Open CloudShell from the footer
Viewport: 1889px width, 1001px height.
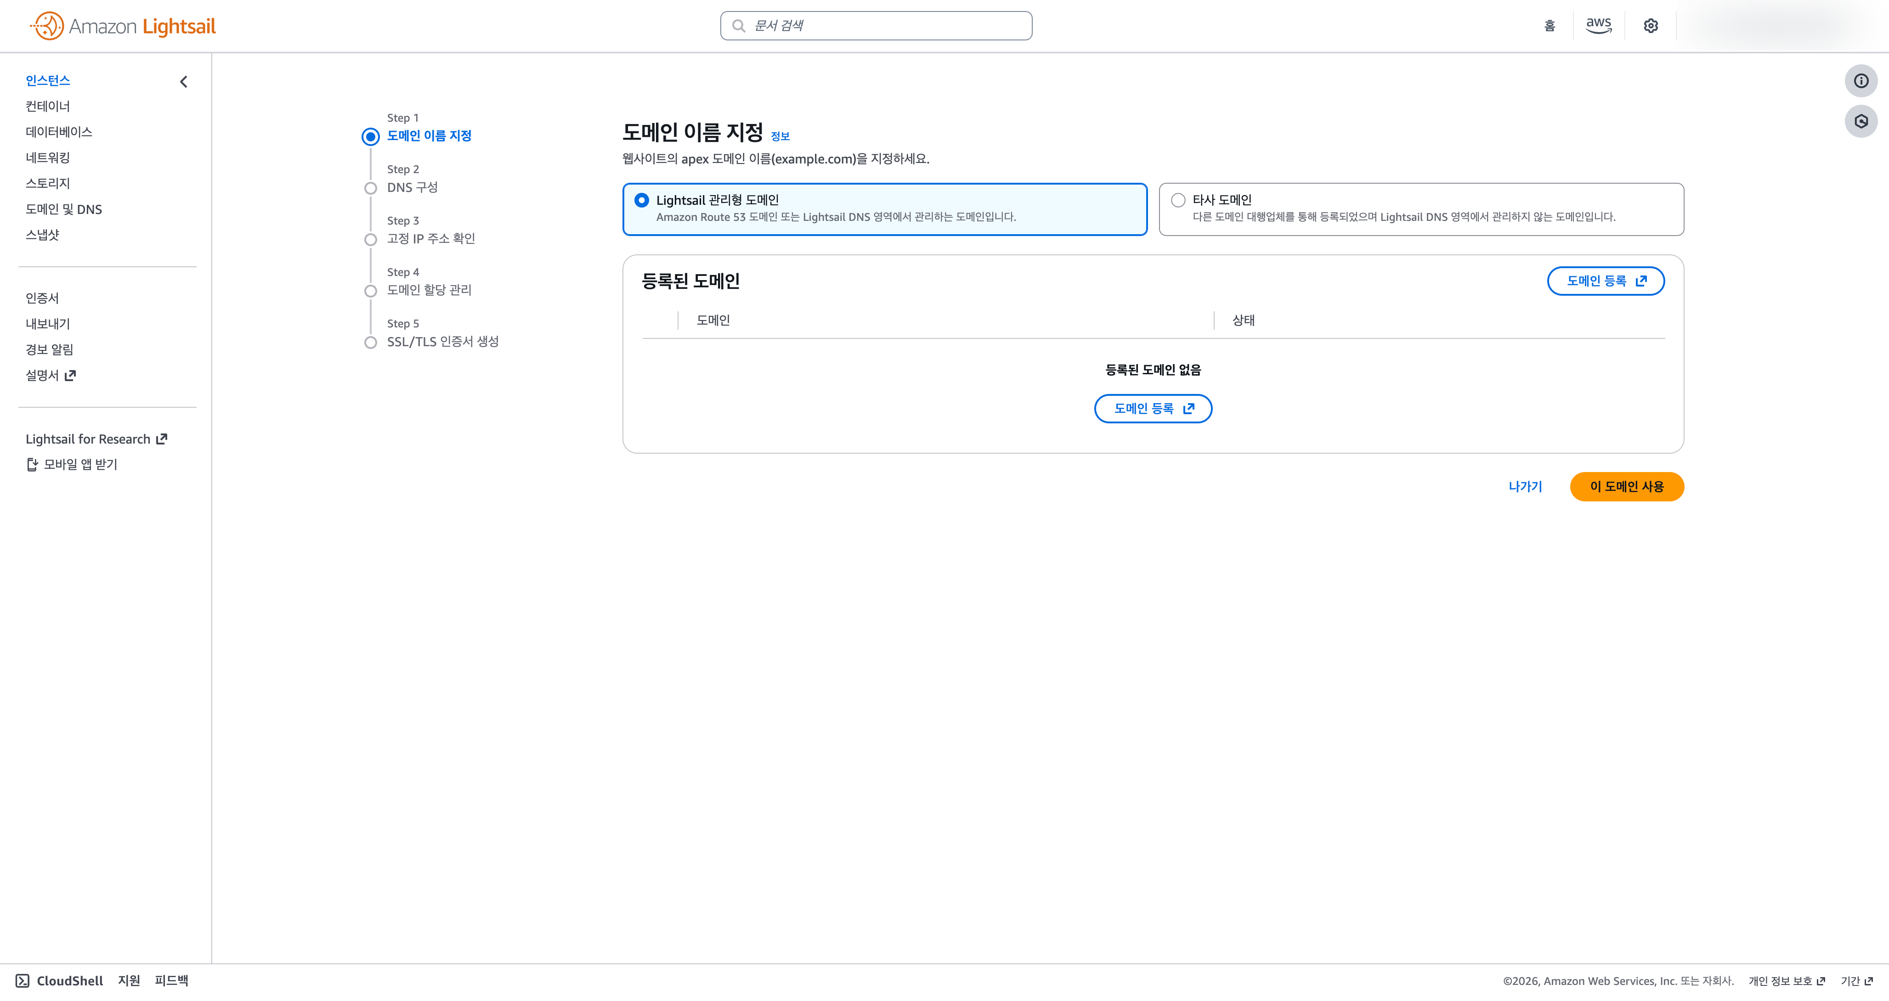click(x=59, y=980)
